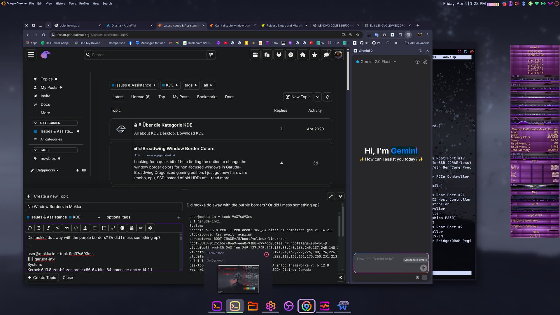Screen dimensions: 560x315
Task: Open KDE subcategory dropdown filter
Action: (x=170, y=85)
